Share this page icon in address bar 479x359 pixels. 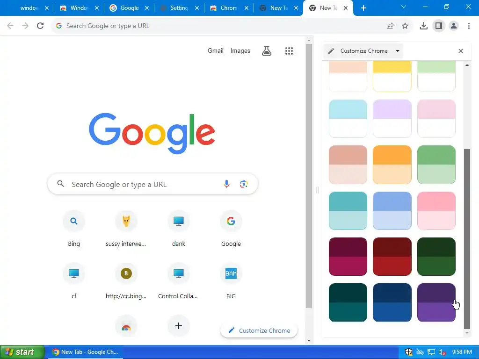tap(390, 26)
